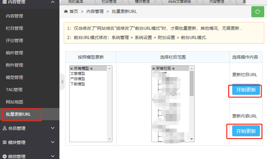Screen dimensions: 267x159
Task: Click the 微信管理 icon
Action: [5, 156]
